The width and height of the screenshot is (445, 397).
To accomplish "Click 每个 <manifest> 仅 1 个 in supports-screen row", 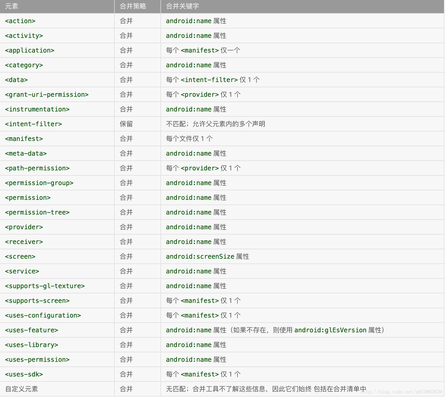I will tap(203, 301).
